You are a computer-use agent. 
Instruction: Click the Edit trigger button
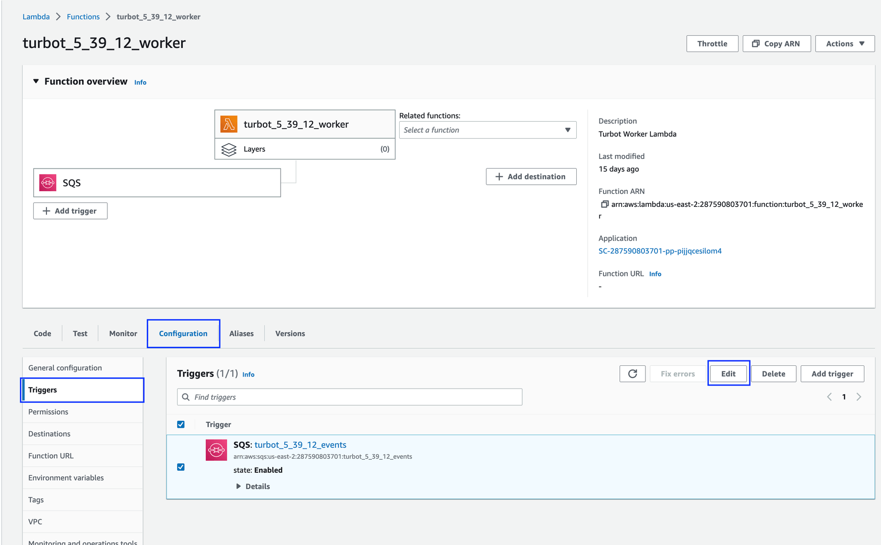(x=728, y=374)
